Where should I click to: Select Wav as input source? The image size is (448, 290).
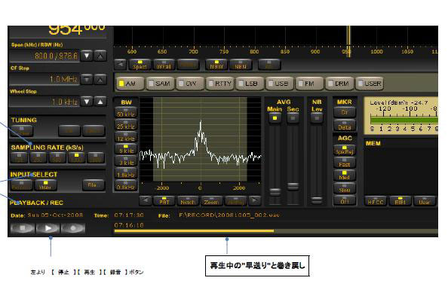(x=45, y=185)
